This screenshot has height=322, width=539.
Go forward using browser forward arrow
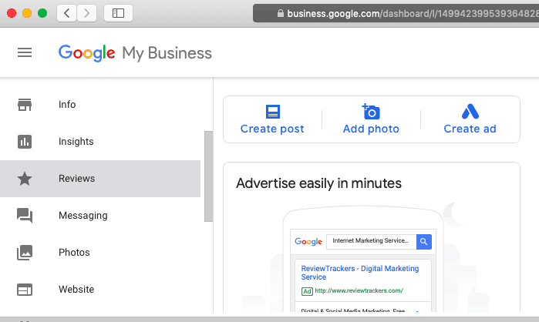(87, 13)
